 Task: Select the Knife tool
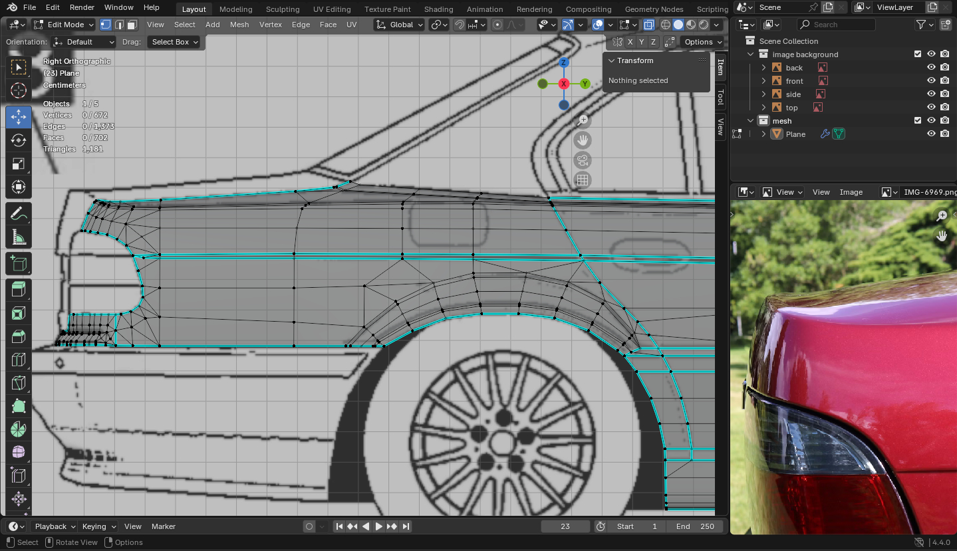19,383
